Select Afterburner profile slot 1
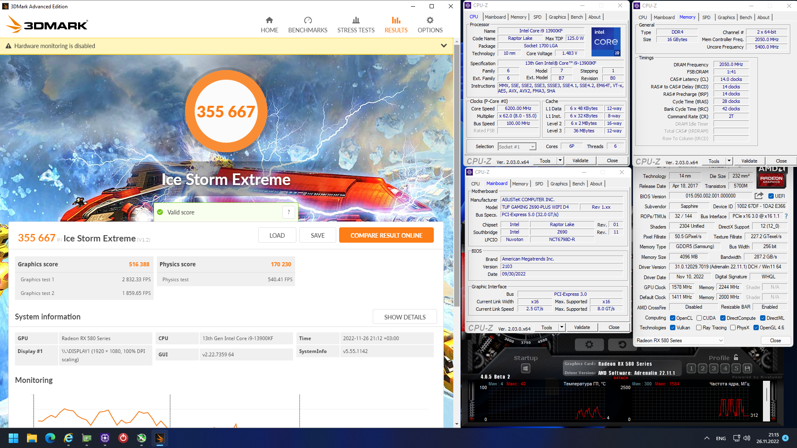This screenshot has width=797, height=448. tap(691, 368)
